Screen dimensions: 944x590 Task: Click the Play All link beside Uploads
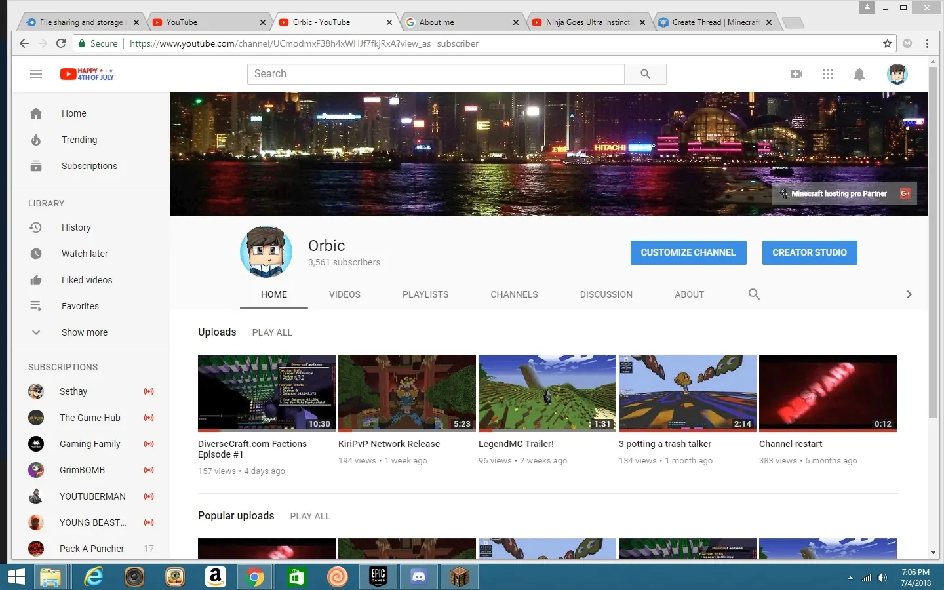click(x=272, y=332)
